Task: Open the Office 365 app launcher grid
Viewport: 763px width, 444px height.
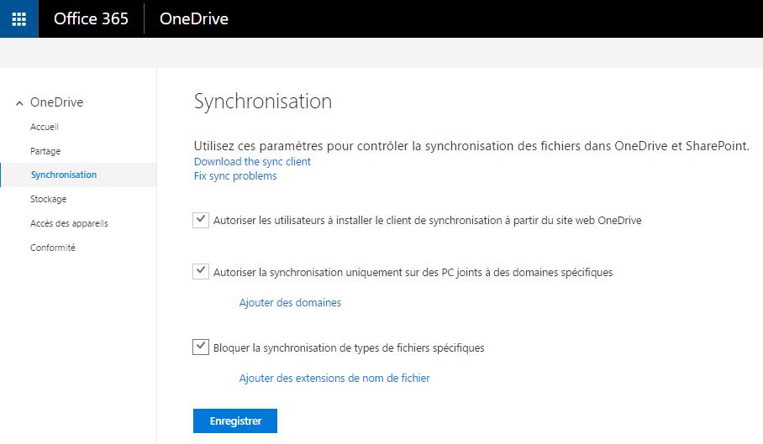Action: (18, 18)
